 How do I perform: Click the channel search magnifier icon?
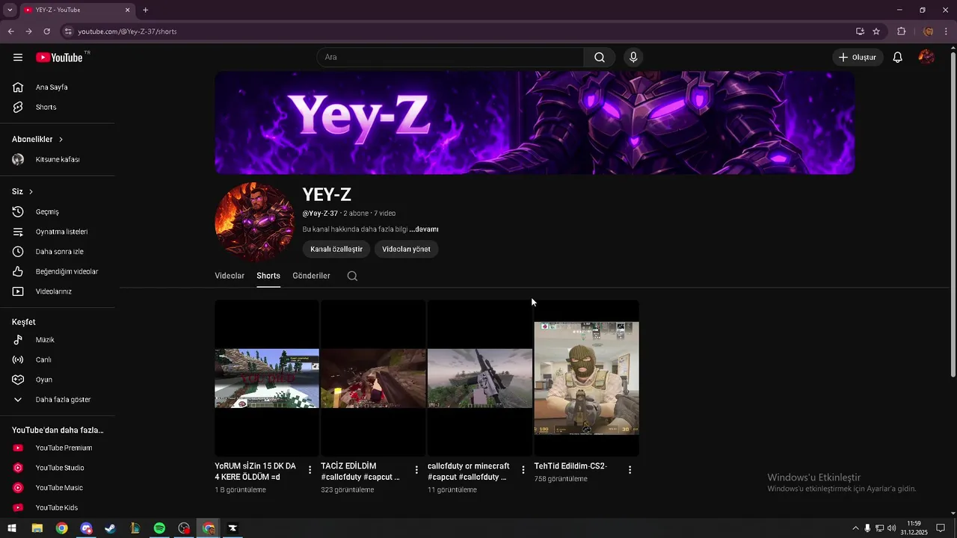[352, 276]
